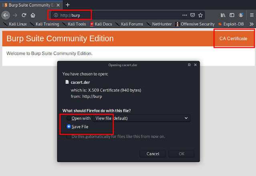The image size is (256, 176).
Task: Click the 'from: http://burp' text
Action: coord(87,96)
